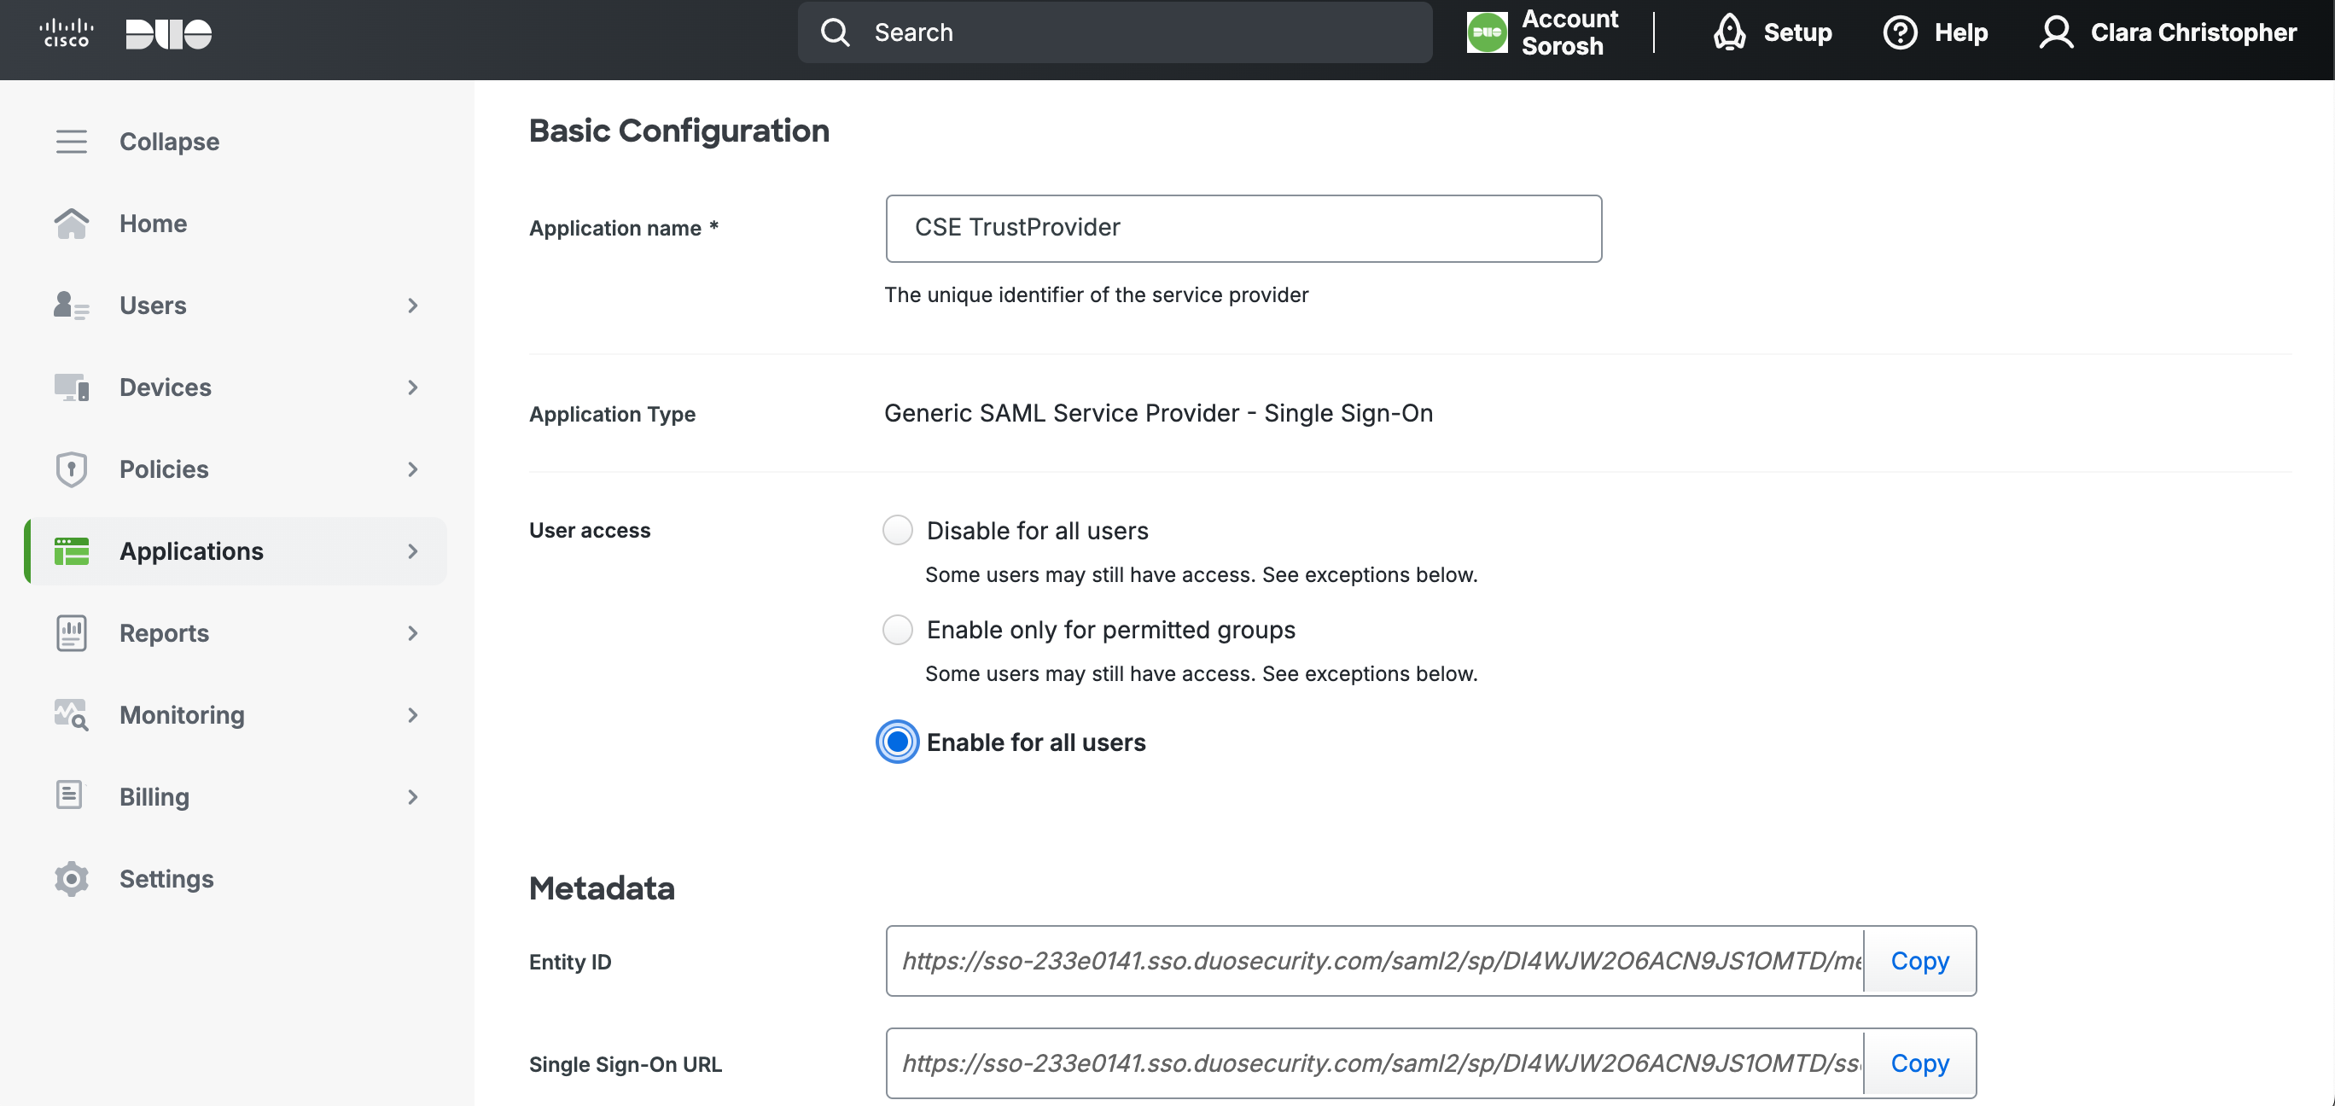Screen dimensions: 2335x1106
Task: Select Disable for all users option
Action: pos(897,529)
